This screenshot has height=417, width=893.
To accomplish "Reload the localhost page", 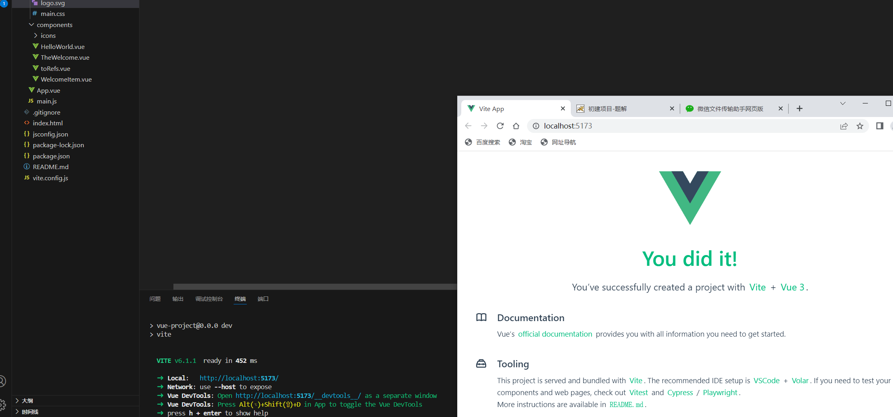I will pos(500,126).
